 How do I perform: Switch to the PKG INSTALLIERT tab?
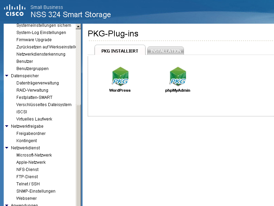coord(120,51)
